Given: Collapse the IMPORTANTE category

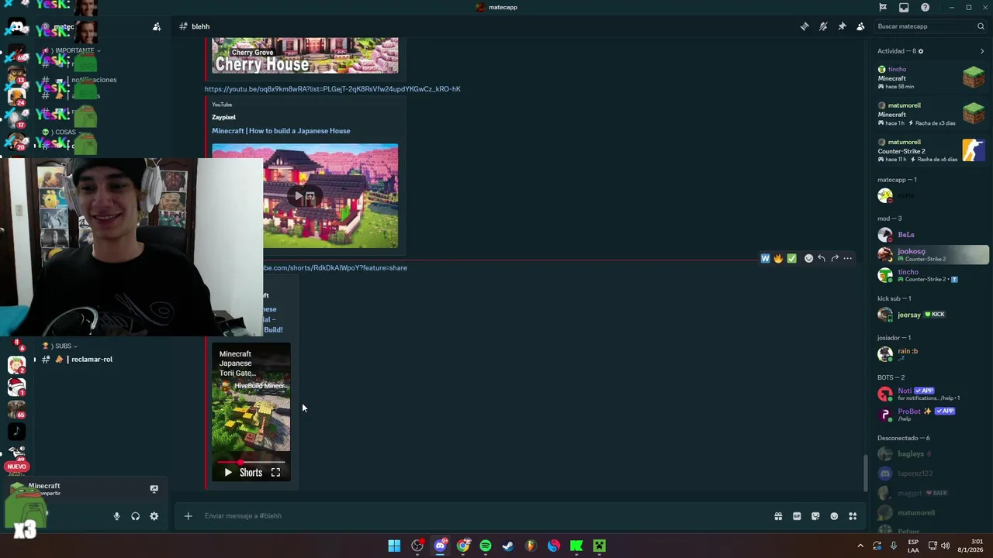Looking at the screenshot, I should click(x=73, y=50).
